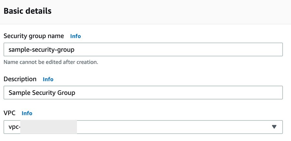
Task: Open the Info link next to Description
Action: pos(48,79)
